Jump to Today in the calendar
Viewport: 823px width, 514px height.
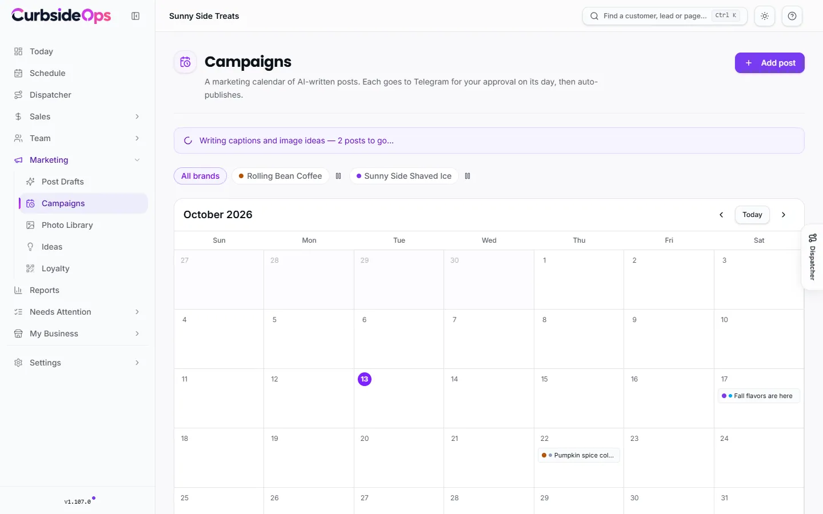(752, 215)
